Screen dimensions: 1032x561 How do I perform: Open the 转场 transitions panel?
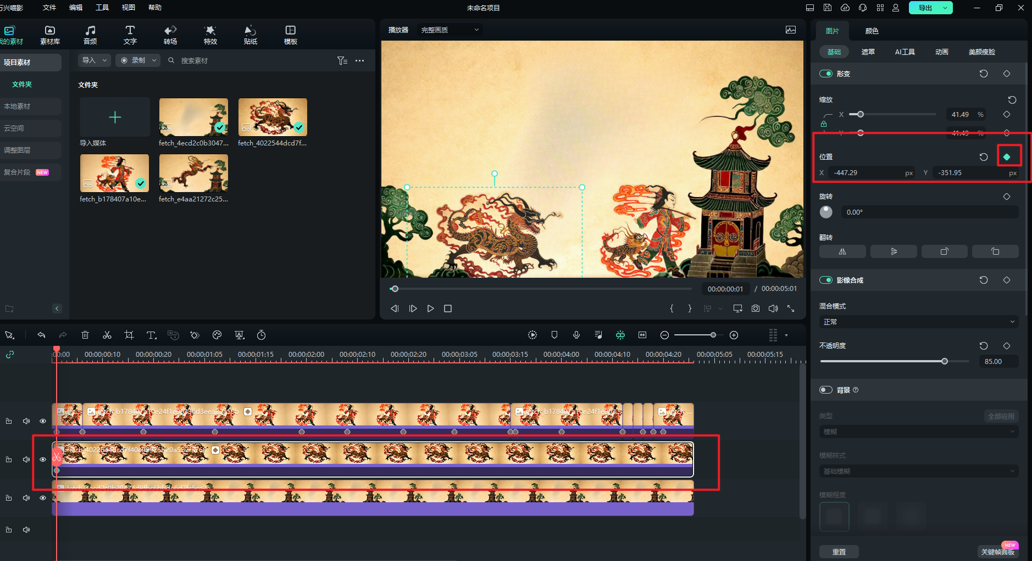(170, 35)
